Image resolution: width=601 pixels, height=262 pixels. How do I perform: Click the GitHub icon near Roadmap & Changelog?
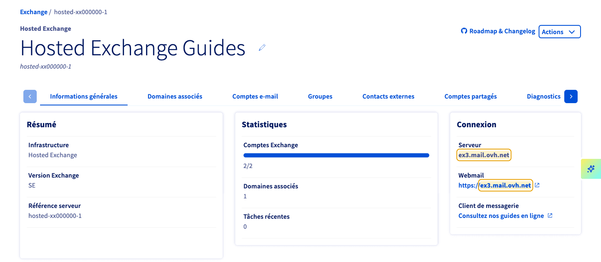pos(464,31)
